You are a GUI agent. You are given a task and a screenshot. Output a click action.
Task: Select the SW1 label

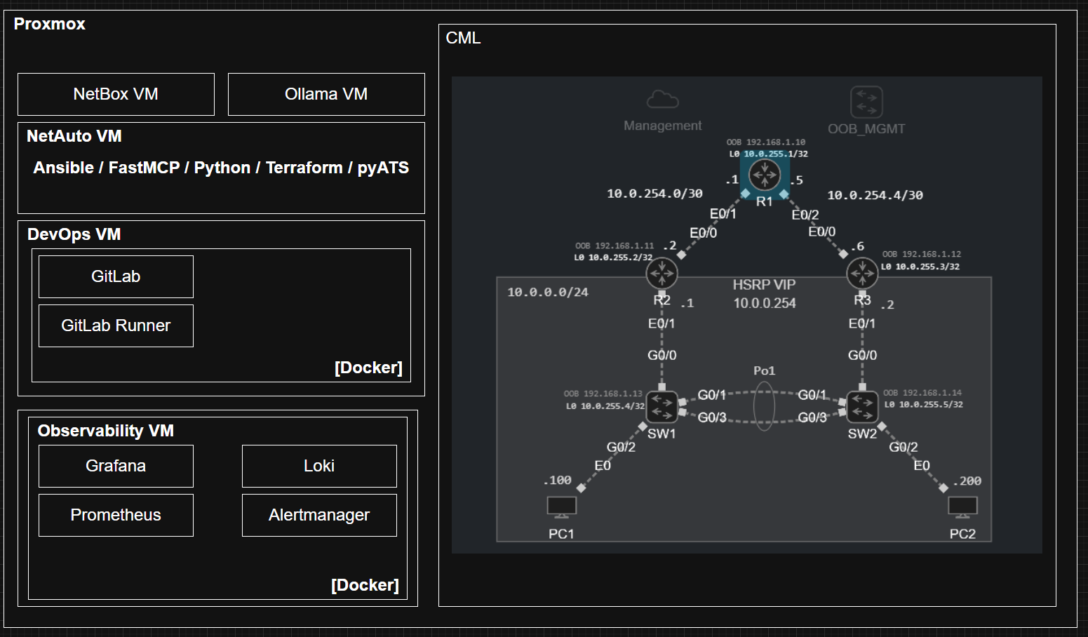coord(661,434)
